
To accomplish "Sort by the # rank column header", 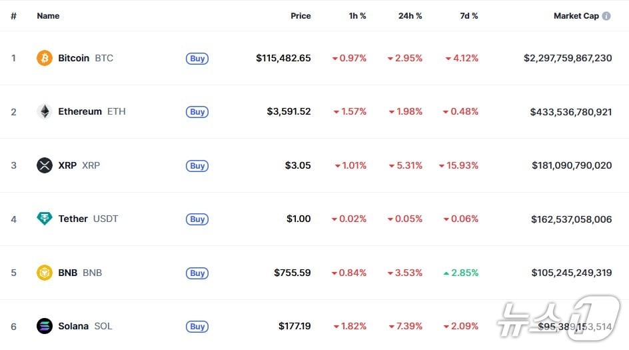I will pos(13,16).
